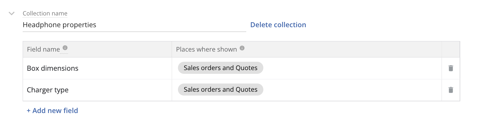Click the Collection name input field
The height and width of the screenshot is (126, 477).
click(x=134, y=25)
